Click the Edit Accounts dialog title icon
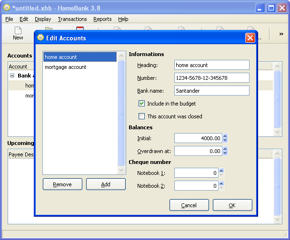The image size is (290, 240). pyautogui.click(x=40, y=38)
